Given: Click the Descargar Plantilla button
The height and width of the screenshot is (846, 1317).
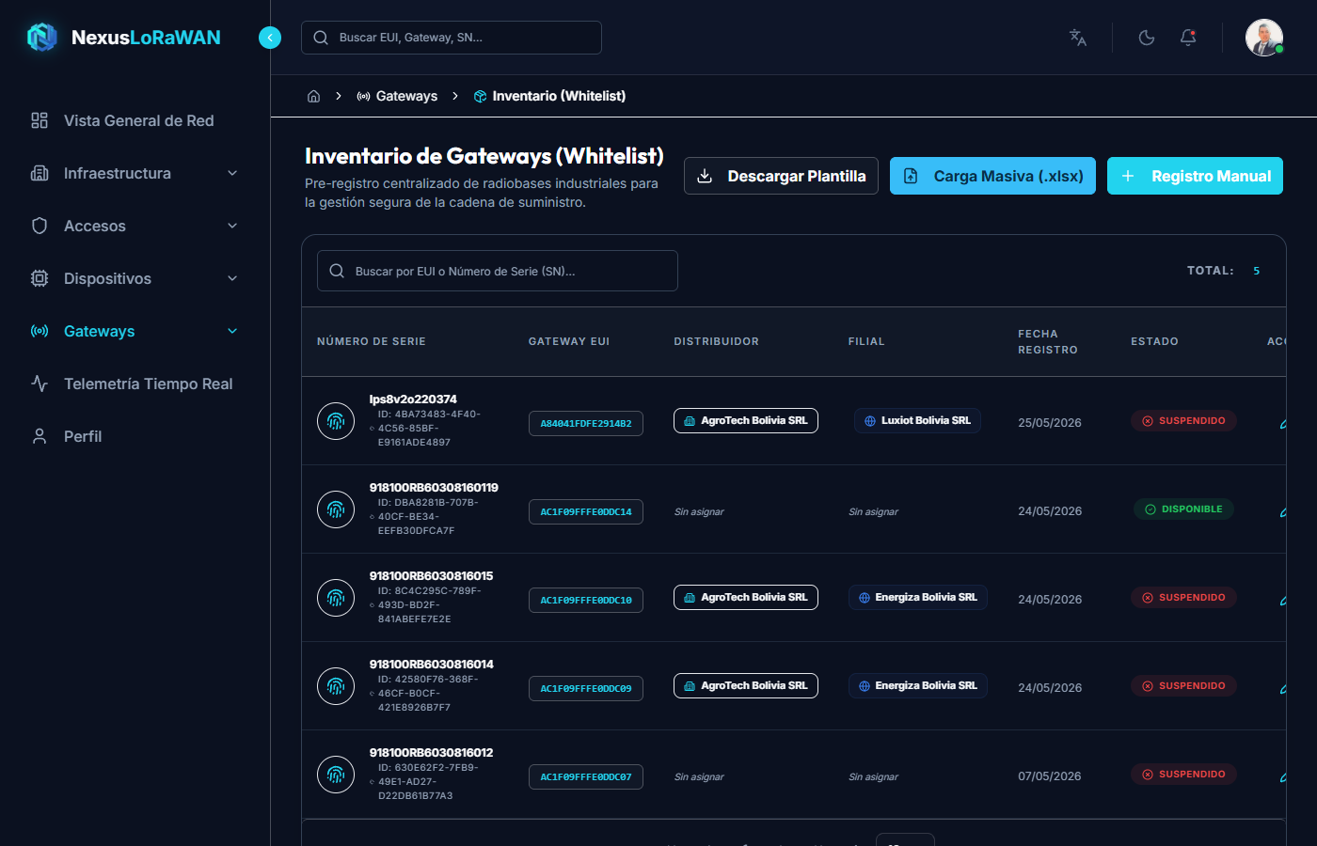Looking at the screenshot, I should click(781, 176).
